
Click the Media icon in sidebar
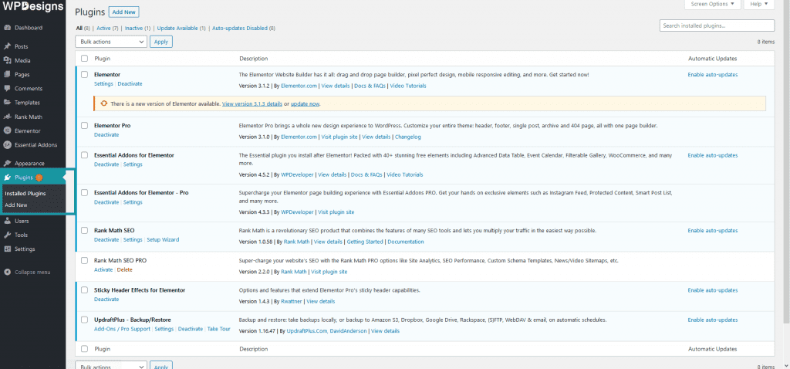(x=7, y=60)
